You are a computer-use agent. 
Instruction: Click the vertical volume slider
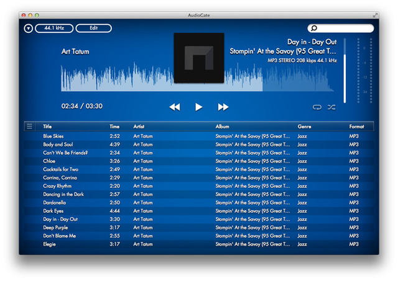345,71
